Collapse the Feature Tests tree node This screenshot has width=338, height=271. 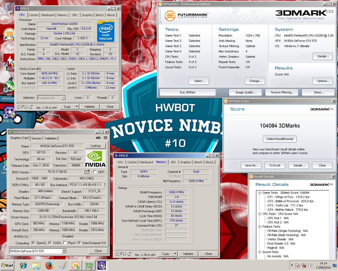tap(260, 227)
